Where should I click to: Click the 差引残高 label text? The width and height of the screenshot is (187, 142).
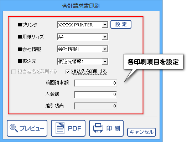[54, 106]
